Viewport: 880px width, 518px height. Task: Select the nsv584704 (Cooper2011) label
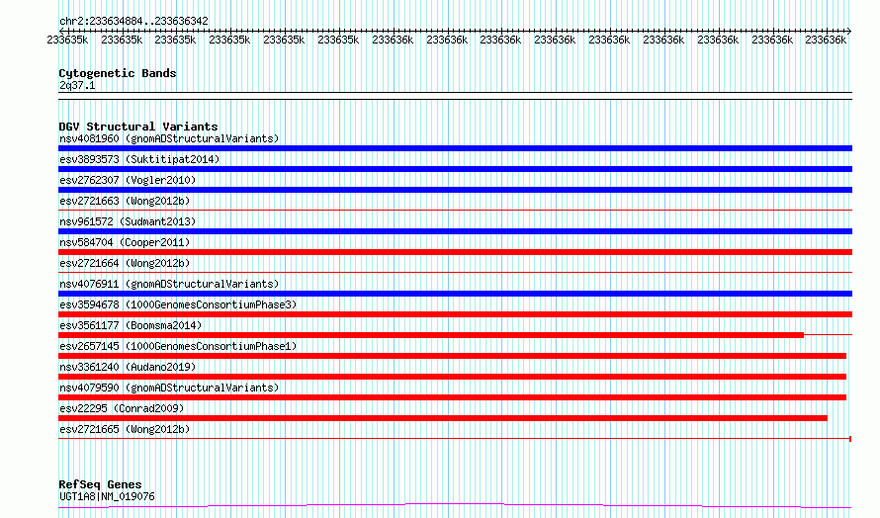point(125,242)
